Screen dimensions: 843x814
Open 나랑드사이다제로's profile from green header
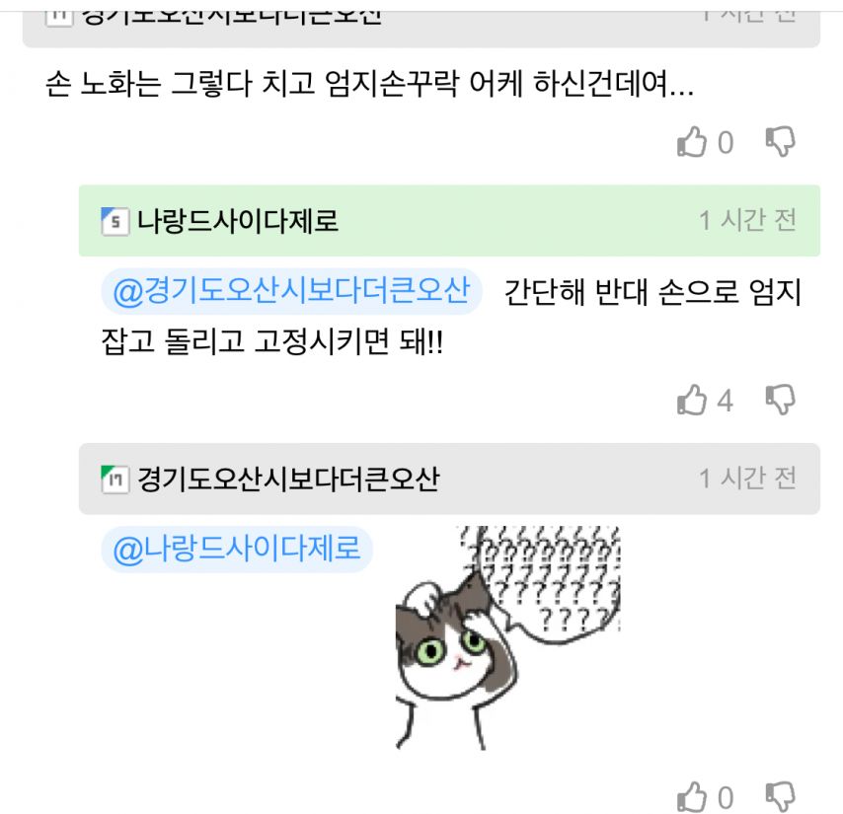pyautogui.click(x=237, y=221)
